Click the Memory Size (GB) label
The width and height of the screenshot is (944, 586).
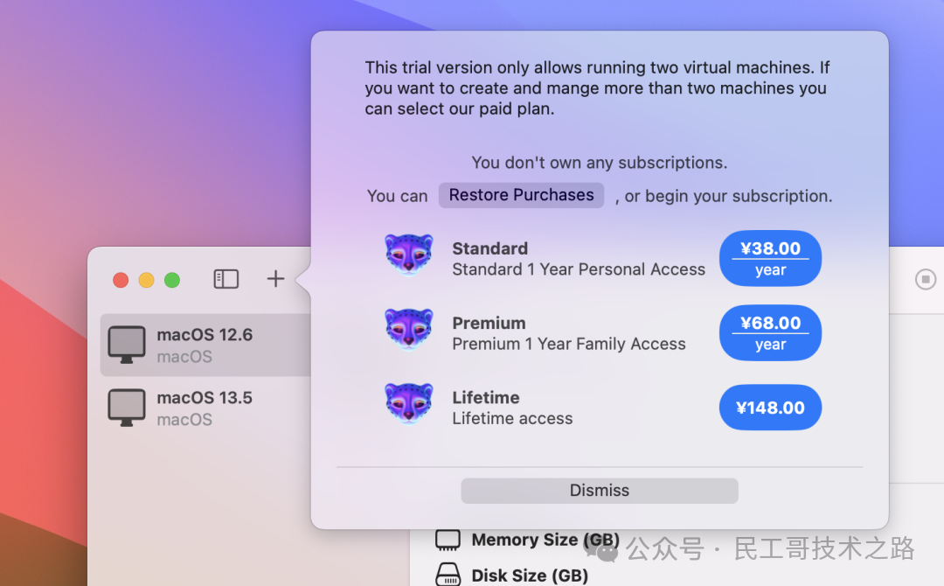click(545, 541)
